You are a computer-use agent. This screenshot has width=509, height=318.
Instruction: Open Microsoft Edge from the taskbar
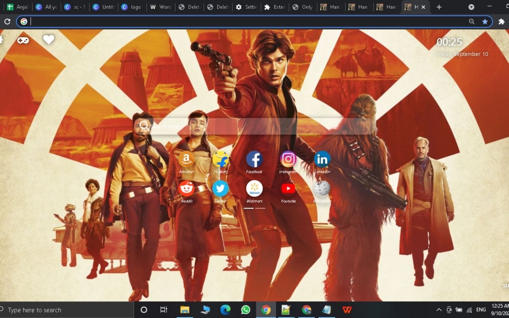click(225, 310)
